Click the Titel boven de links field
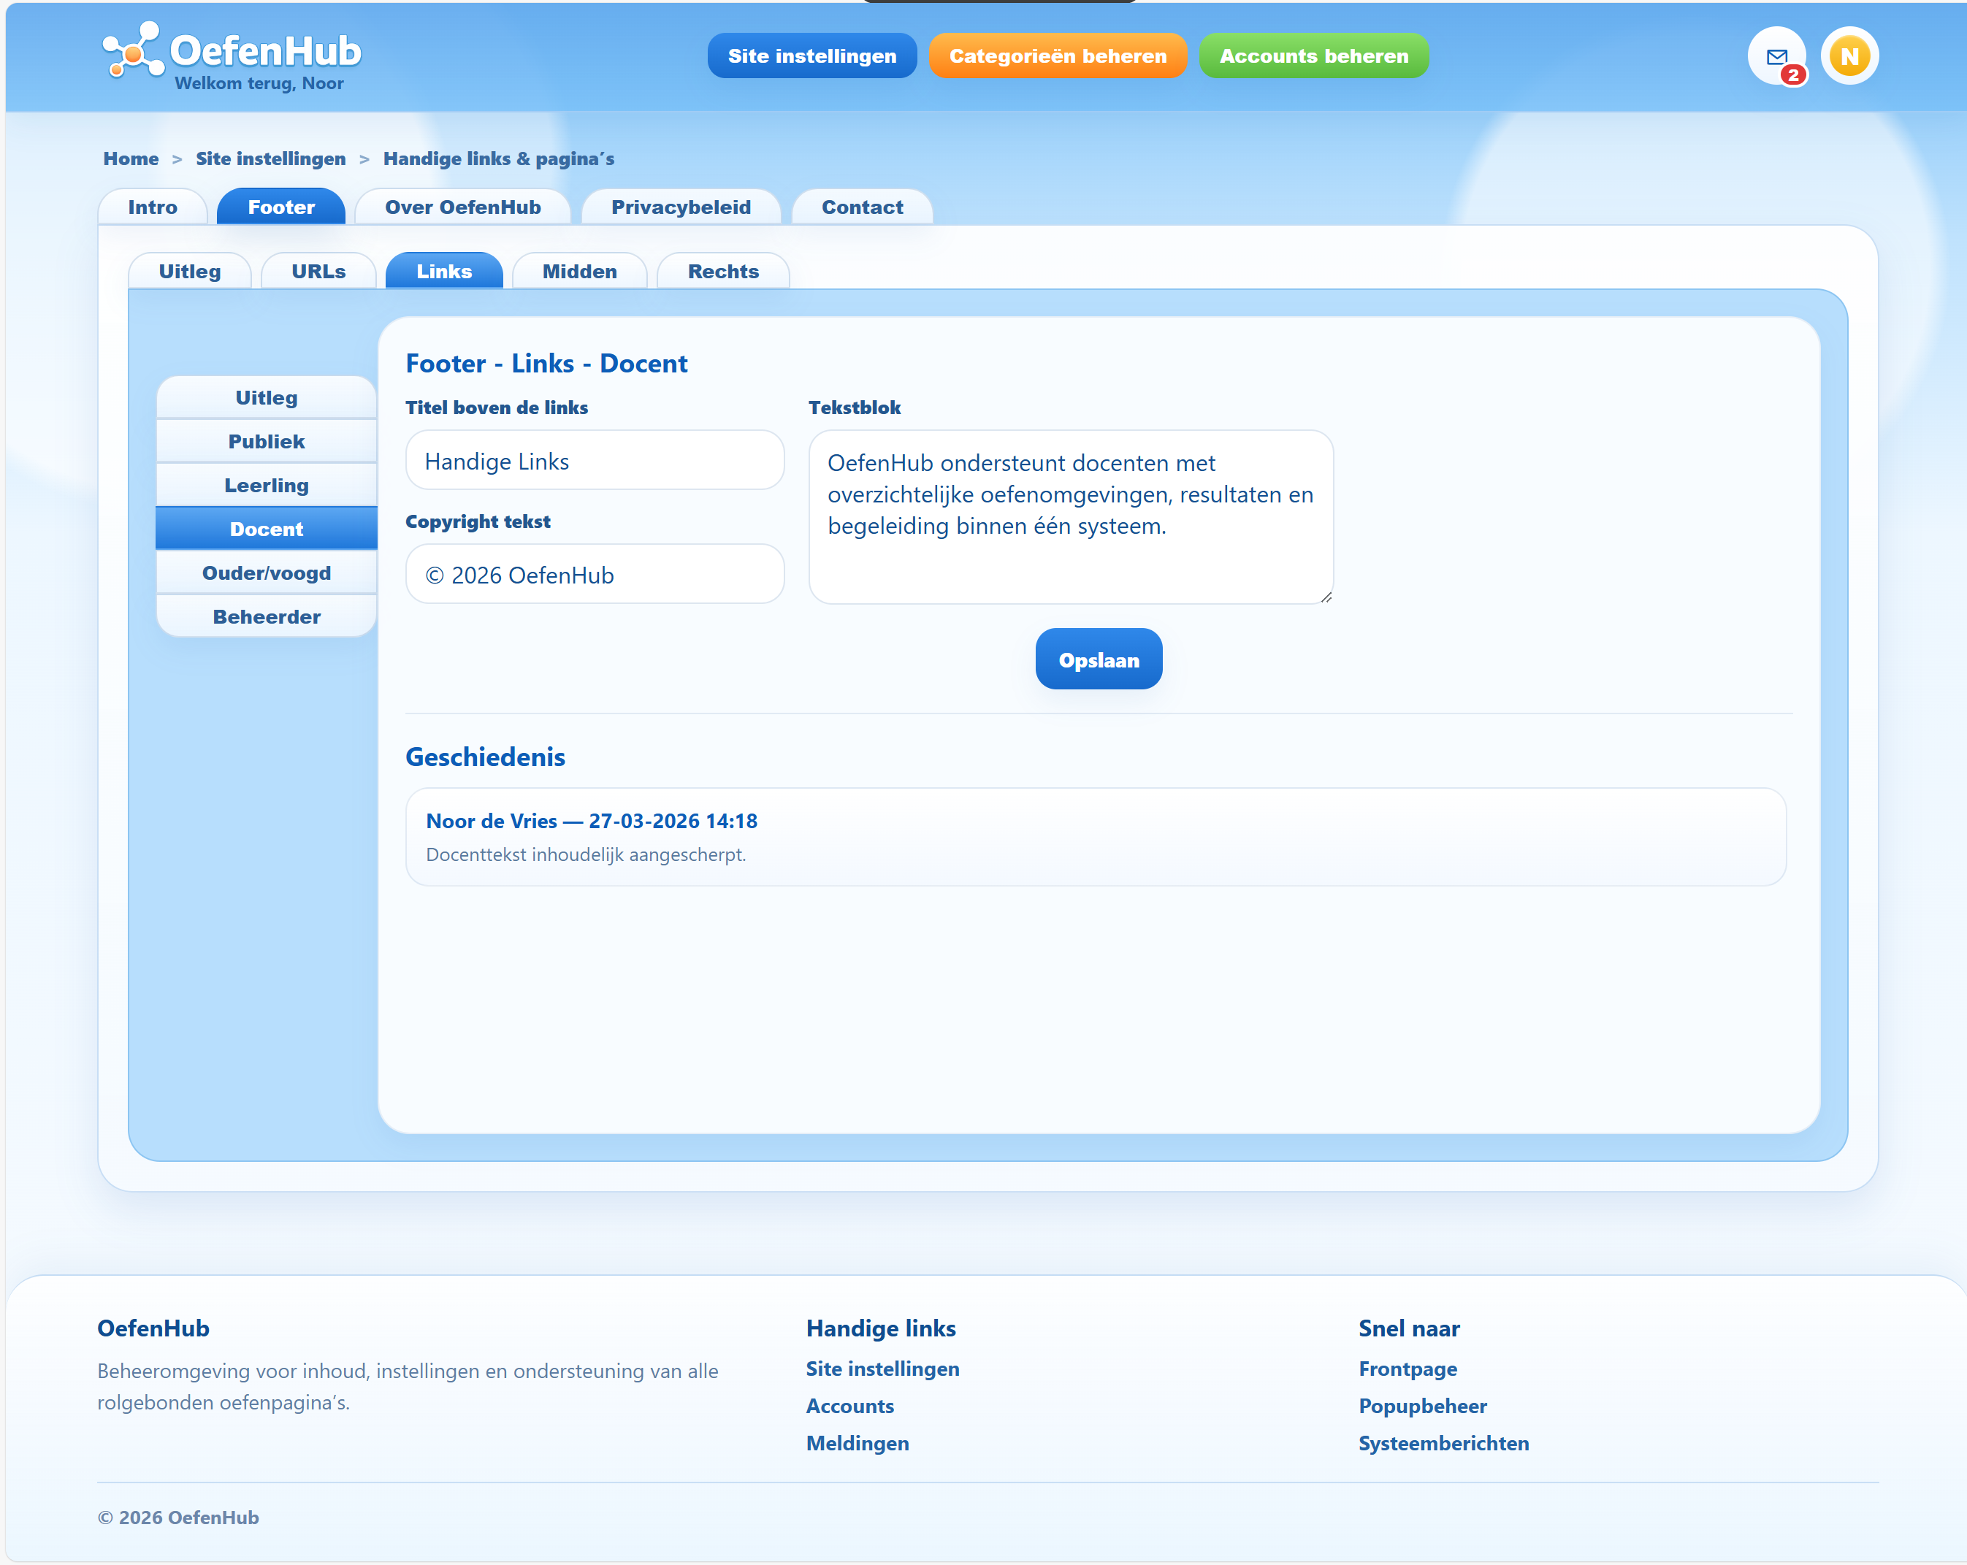 [595, 461]
